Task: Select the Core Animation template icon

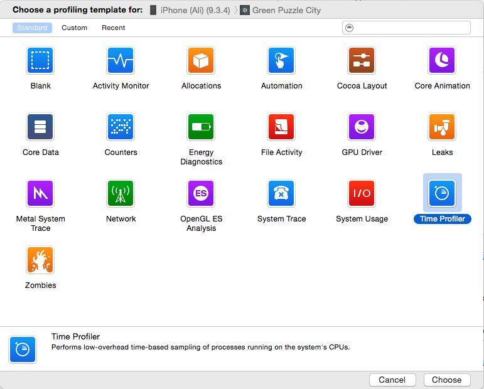Action: 442,60
